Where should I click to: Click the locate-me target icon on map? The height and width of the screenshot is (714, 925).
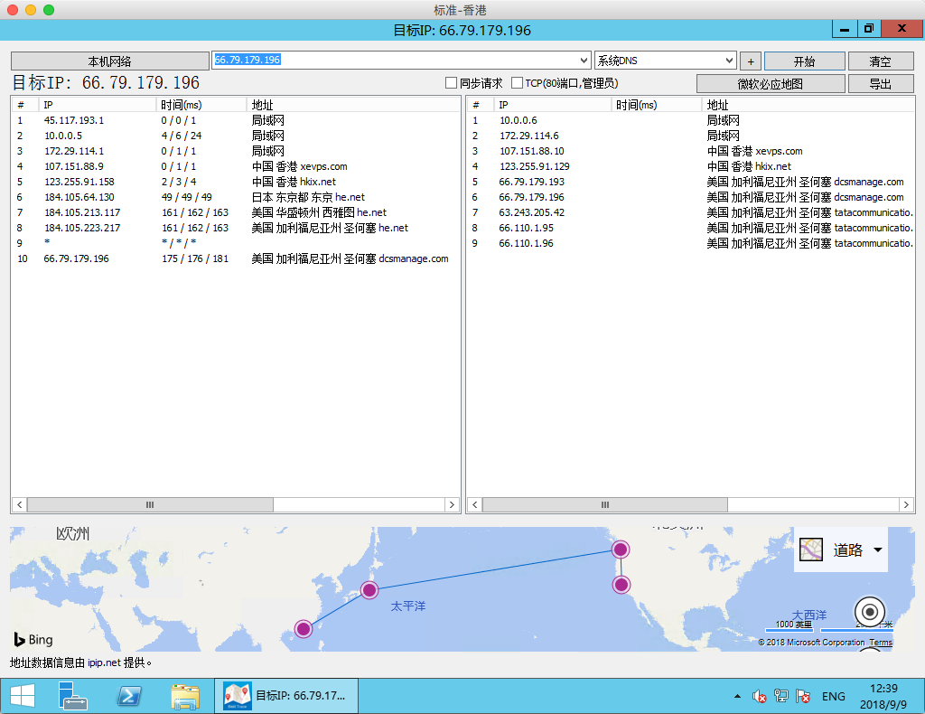[870, 612]
